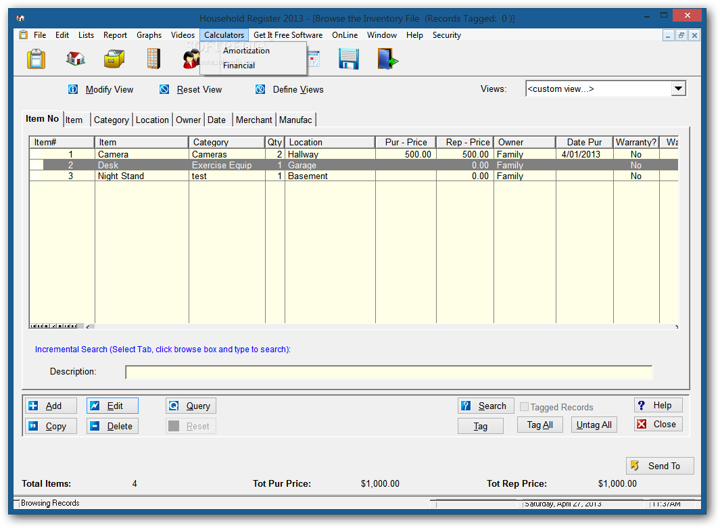Click the exit door toolbar icon
Image resolution: width=720 pixels, height=528 pixels.
(387, 59)
